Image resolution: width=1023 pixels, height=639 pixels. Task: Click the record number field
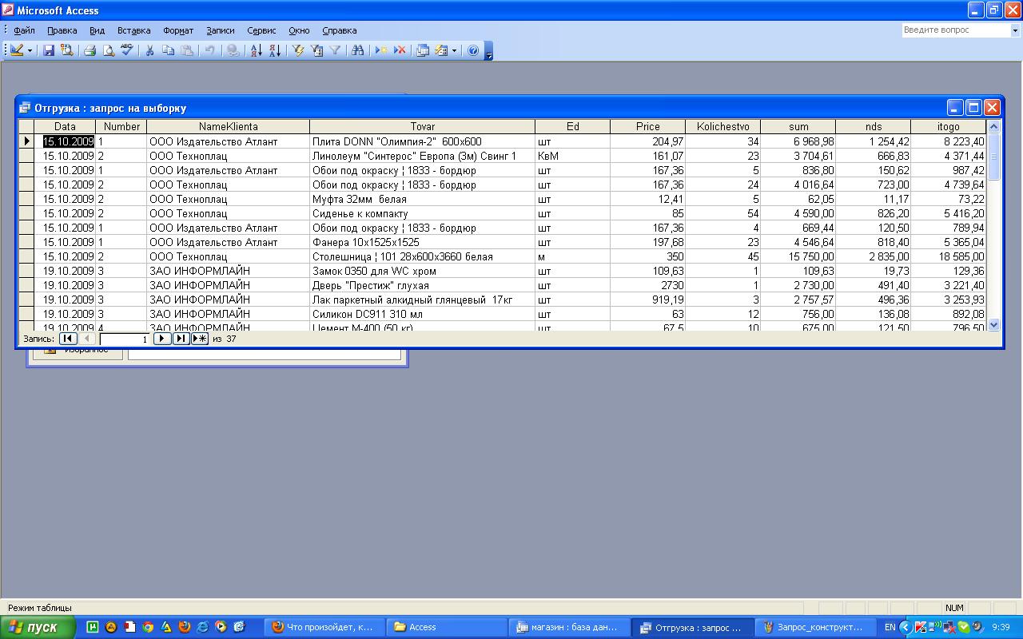pos(125,339)
